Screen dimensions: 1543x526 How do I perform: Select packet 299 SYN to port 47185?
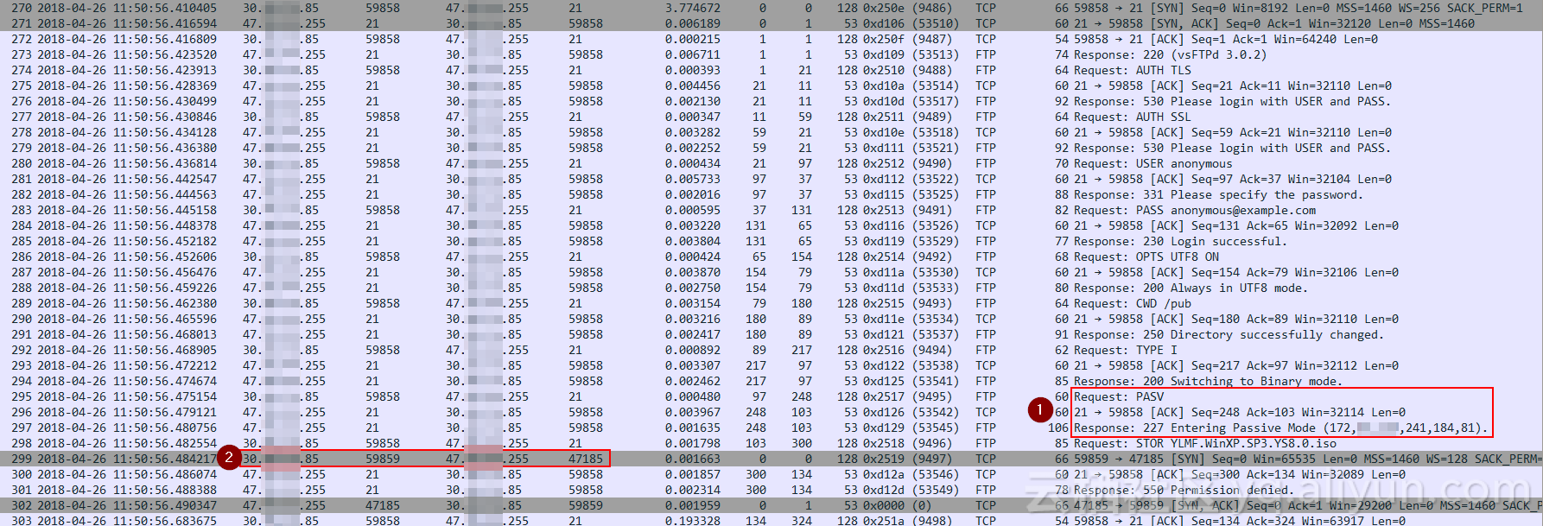771,459
